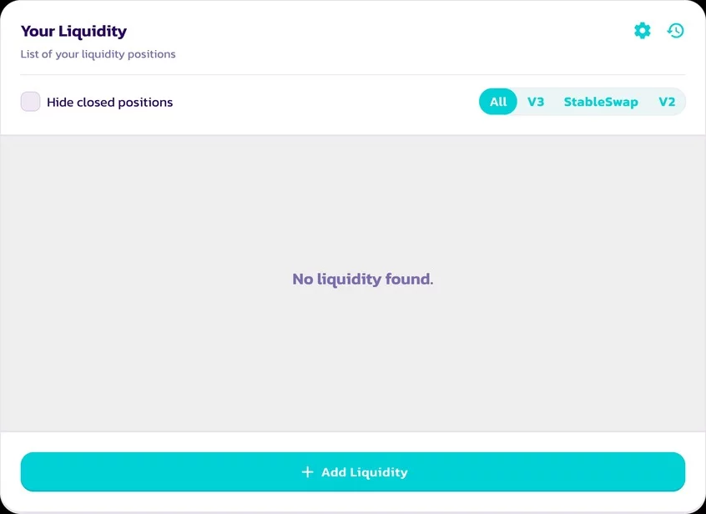Click the "No liquidity found." message
Screen dimensions: 706x514
pos(362,279)
